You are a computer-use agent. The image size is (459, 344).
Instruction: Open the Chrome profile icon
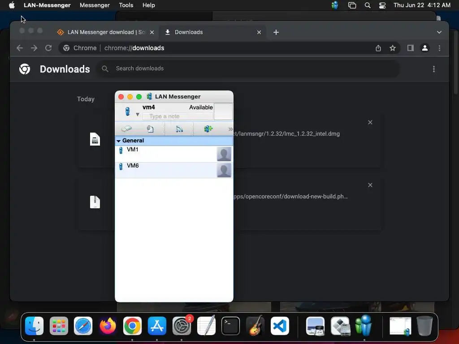[x=425, y=48]
